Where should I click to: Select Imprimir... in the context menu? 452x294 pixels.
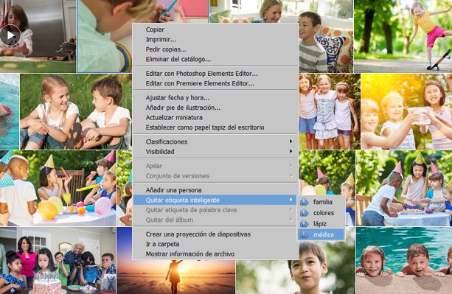coord(215,40)
